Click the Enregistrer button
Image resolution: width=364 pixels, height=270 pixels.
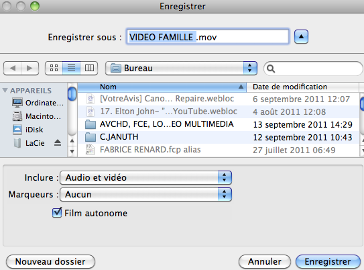pyautogui.click(x=328, y=262)
